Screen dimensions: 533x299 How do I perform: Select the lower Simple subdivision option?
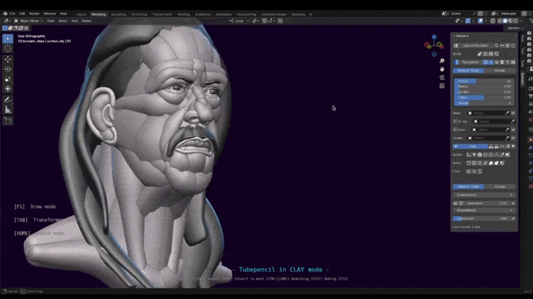pyautogui.click(x=500, y=186)
